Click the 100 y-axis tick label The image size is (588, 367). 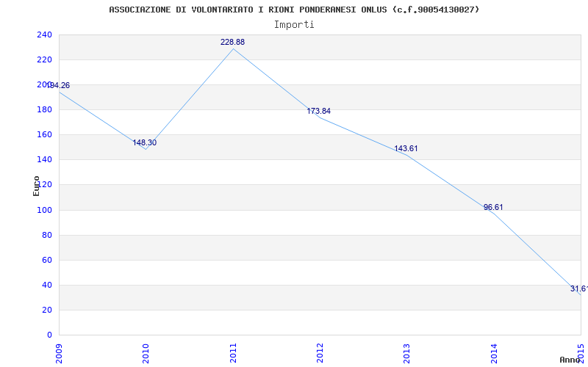pos(44,210)
